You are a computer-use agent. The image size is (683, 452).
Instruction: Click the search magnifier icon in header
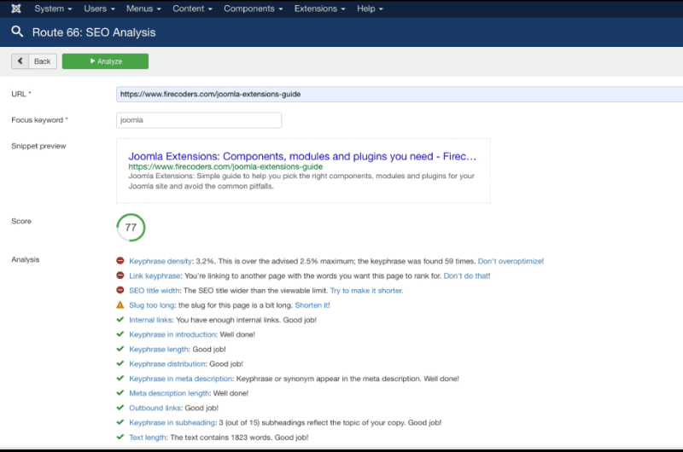17,32
